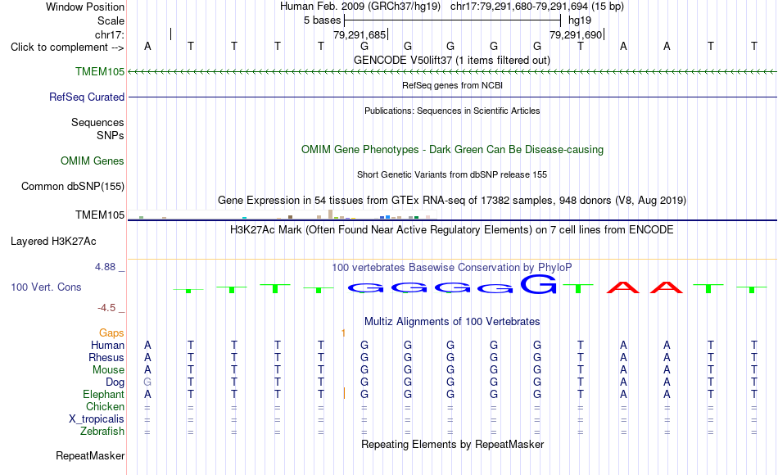Click the TMEM105 gene intron arrow line
778x475 pixels.
click(453, 72)
